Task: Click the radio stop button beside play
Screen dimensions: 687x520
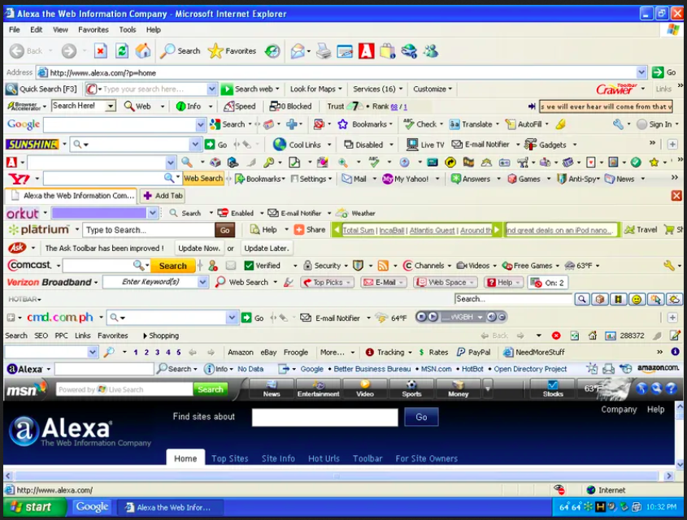Action: point(421,317)
